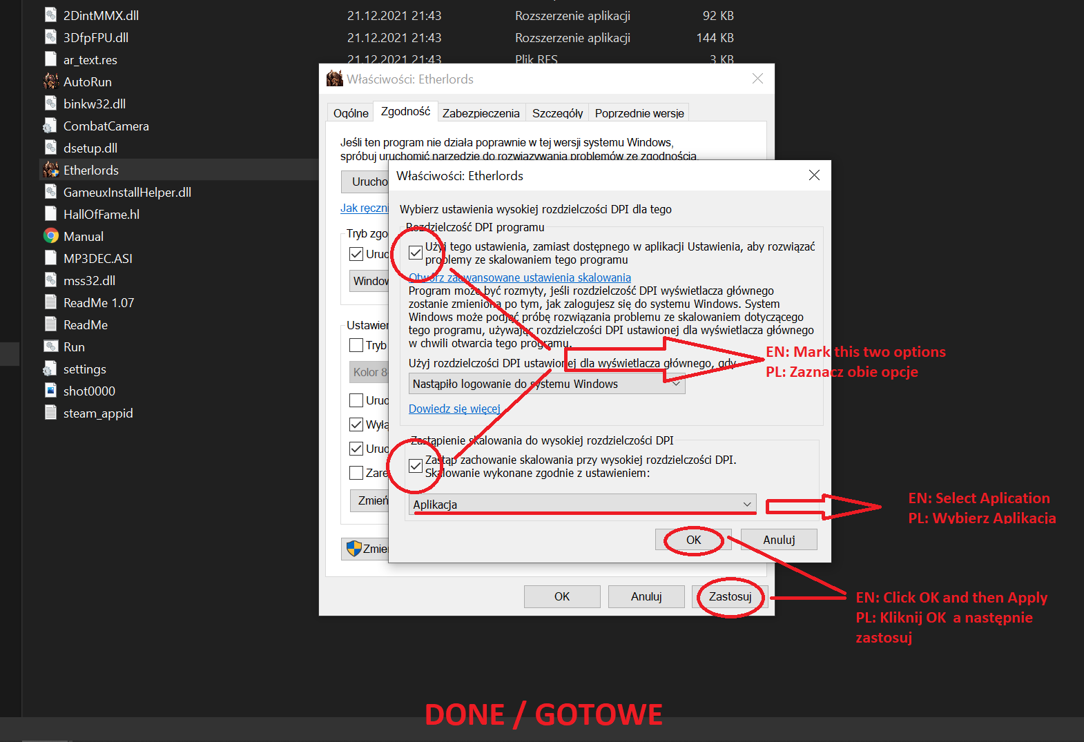The width and height of the screenshot is (1084, 742).
Task: Check the 'Zare...' checkbox in compatibility settings
Action: pos(356,473)
